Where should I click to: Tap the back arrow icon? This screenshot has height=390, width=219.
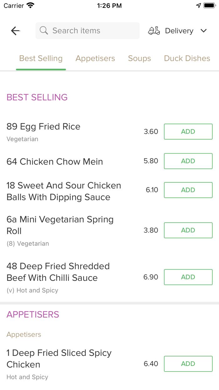pos(15,31)
